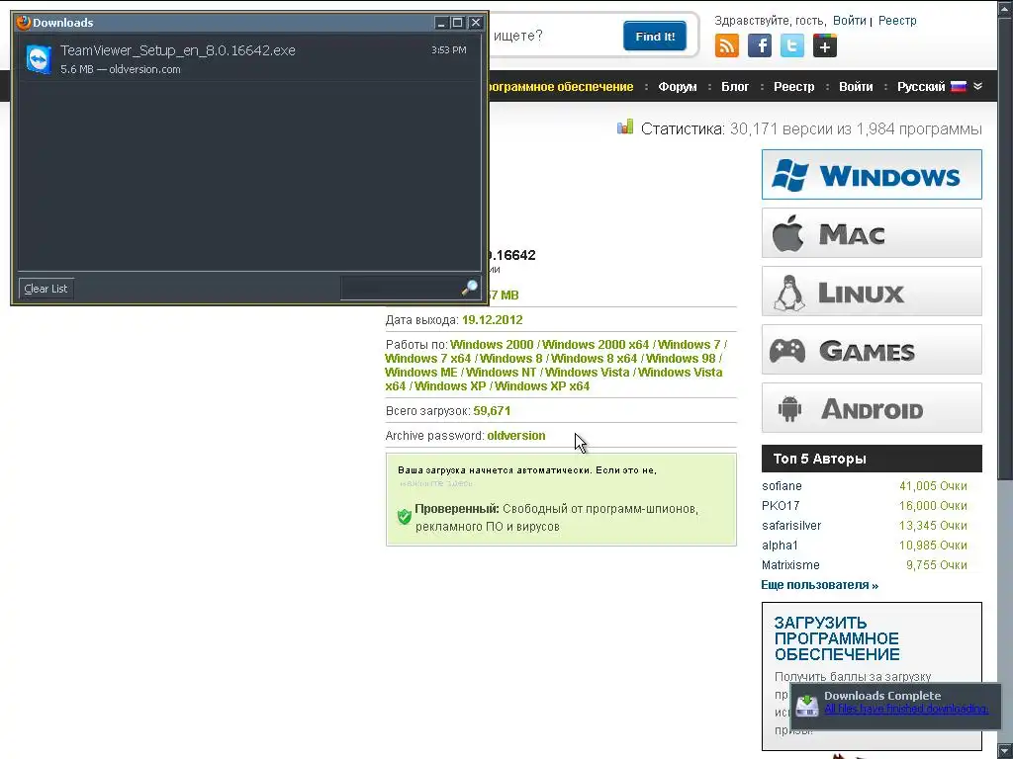Click the total downloads value 59,671
Viewport: 1013px width, 759px height.
(492, 411)
